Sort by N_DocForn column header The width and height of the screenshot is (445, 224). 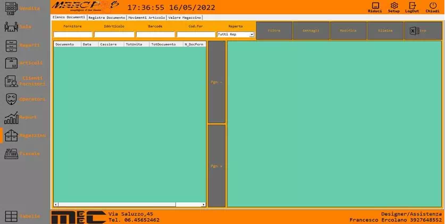[195, 45]
